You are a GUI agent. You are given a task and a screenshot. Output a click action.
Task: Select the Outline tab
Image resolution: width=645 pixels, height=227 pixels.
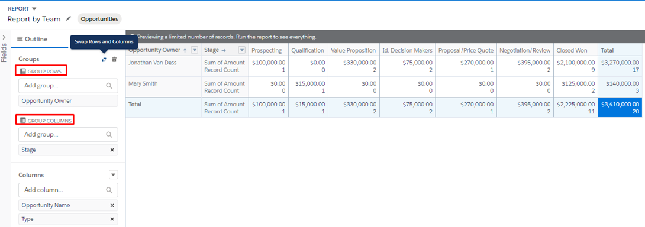click(32, 39)
